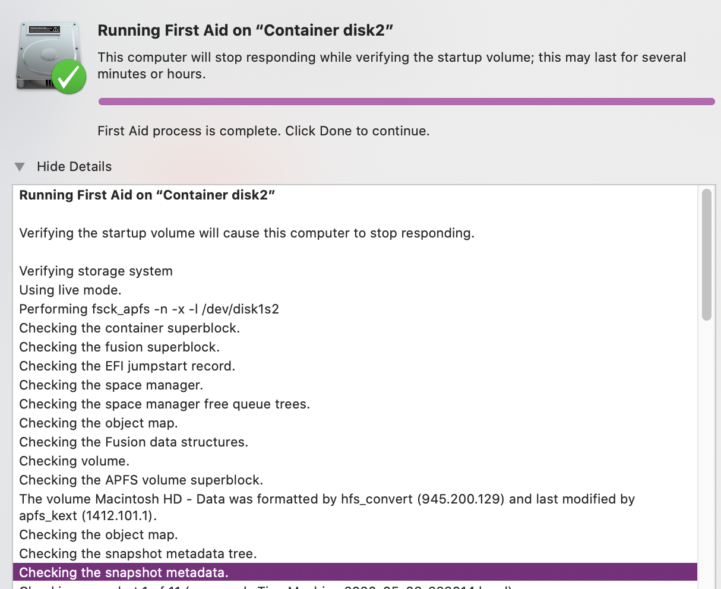
Task: Select 'Checking the Fusion data structures' line
Action: click(134, 442)
